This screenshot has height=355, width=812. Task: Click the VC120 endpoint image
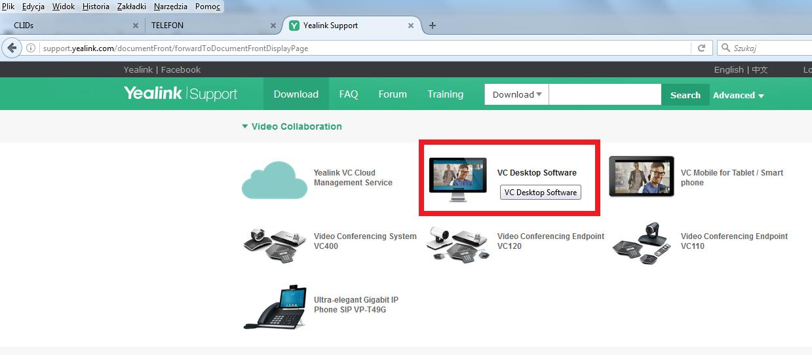[x=458, y=244]
